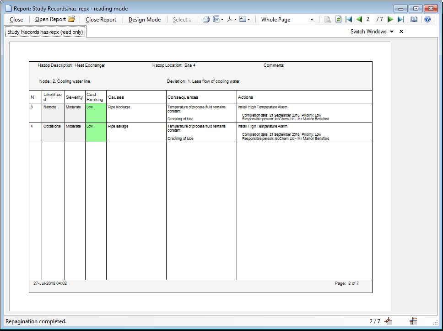
Task: Click the left page-position icon in status bar
Action: (387, 321)
